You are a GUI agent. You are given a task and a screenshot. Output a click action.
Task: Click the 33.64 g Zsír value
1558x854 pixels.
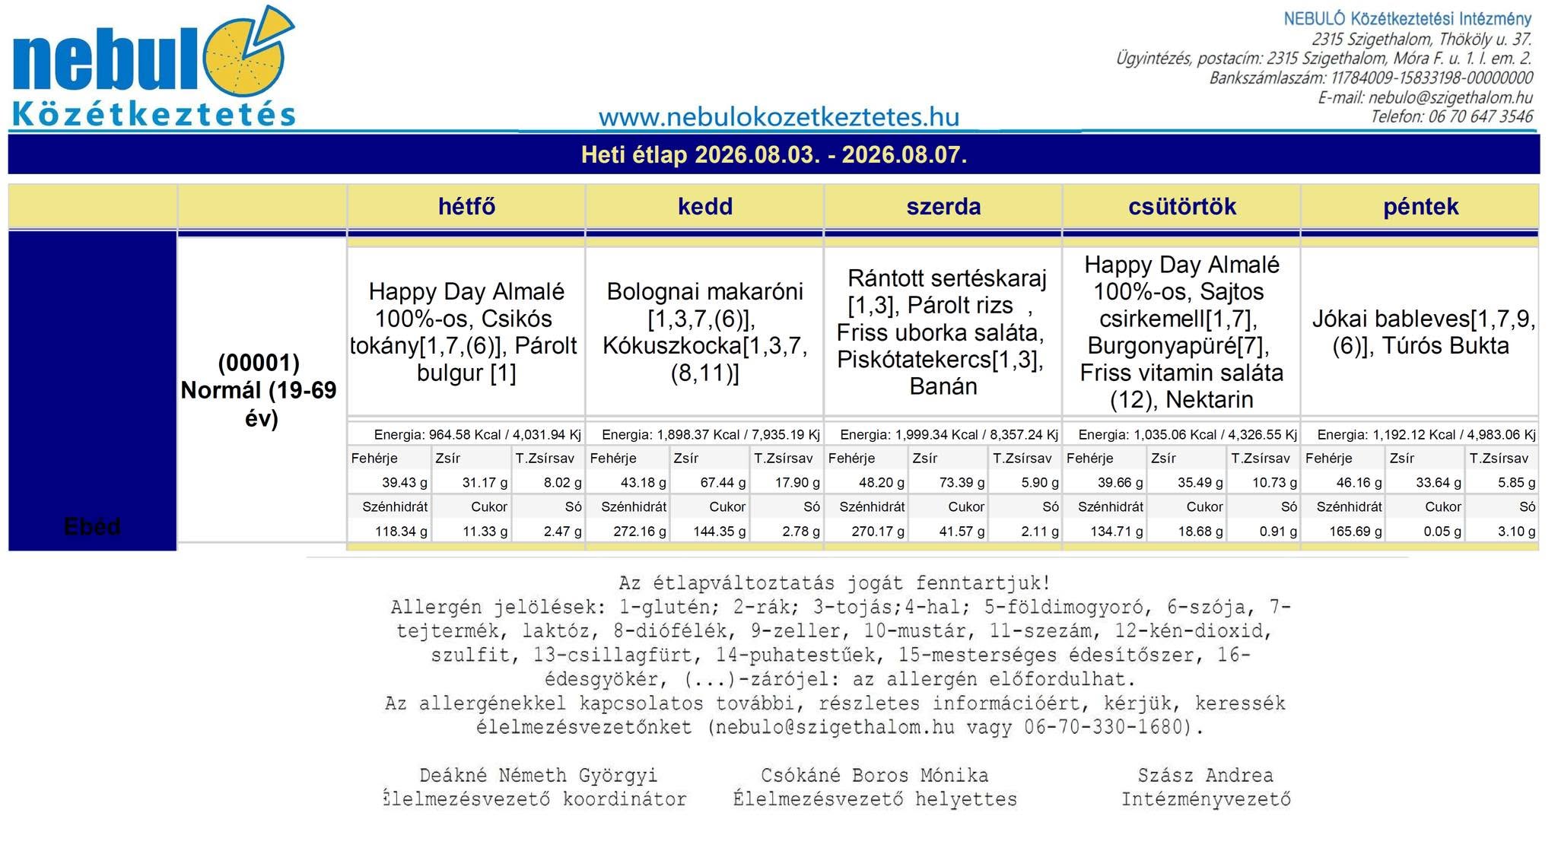1439,483
